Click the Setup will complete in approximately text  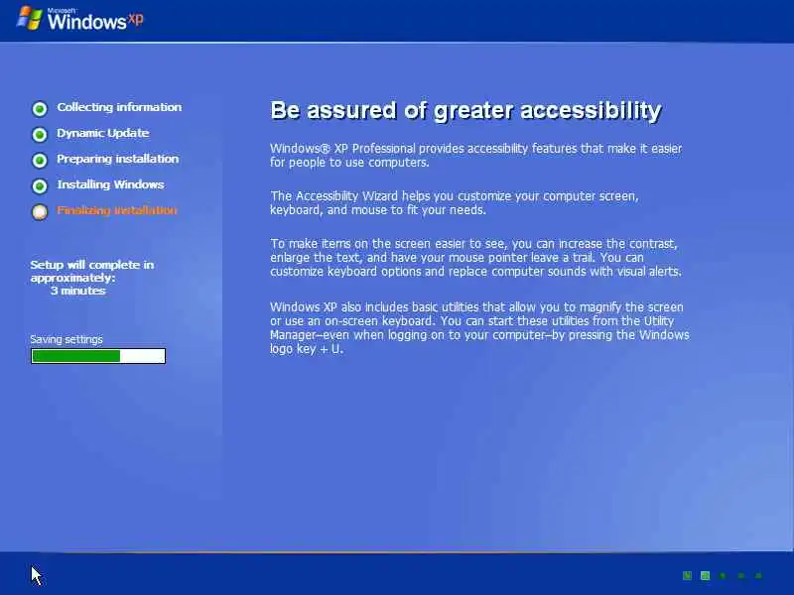(x=91, y=271)
